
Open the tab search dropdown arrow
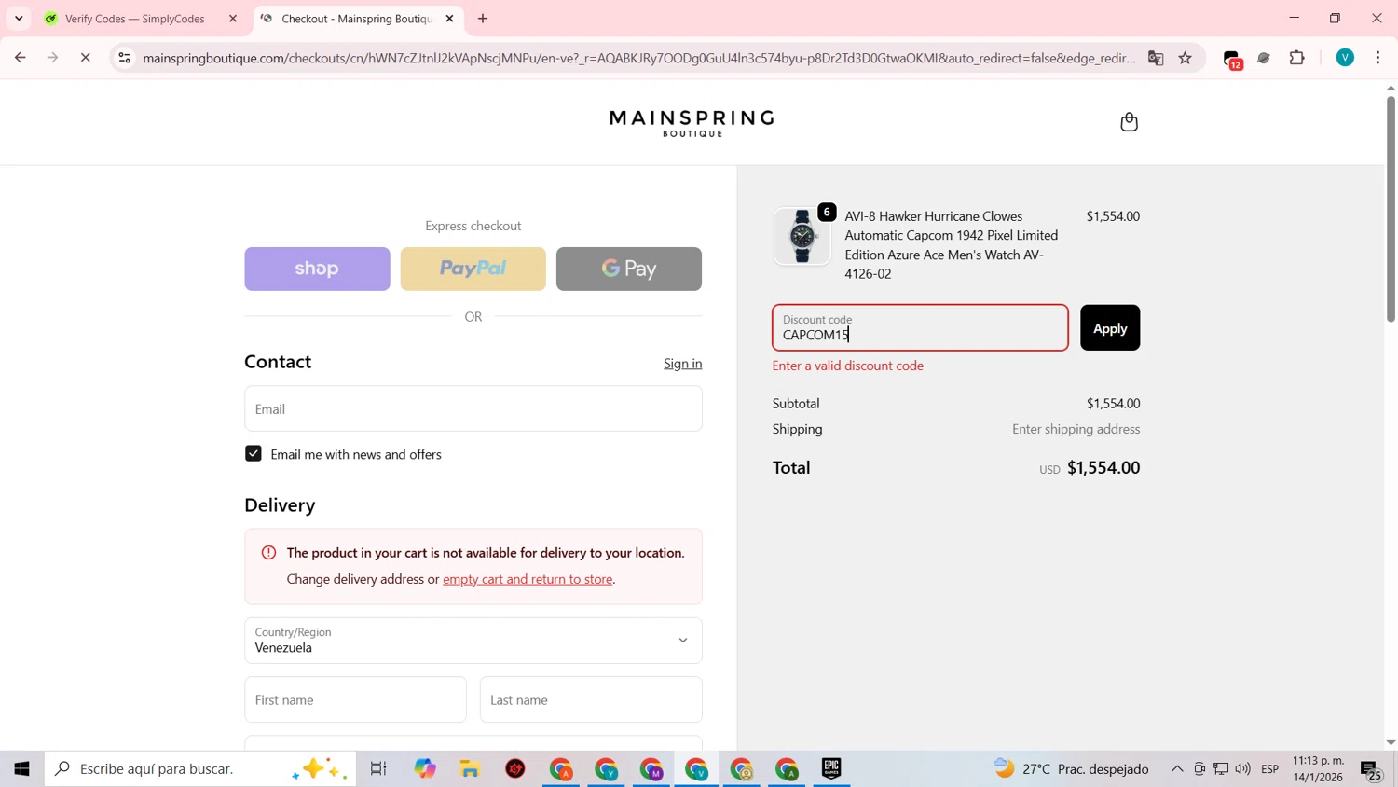click(x=19, y=19)
